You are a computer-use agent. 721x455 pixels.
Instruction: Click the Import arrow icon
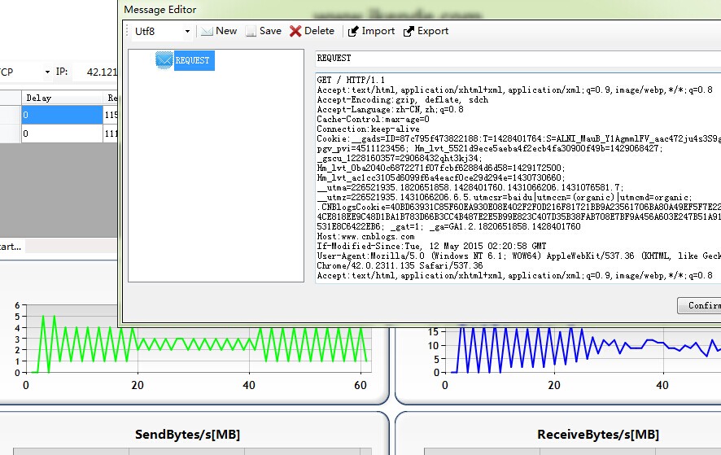pos(353,31)
